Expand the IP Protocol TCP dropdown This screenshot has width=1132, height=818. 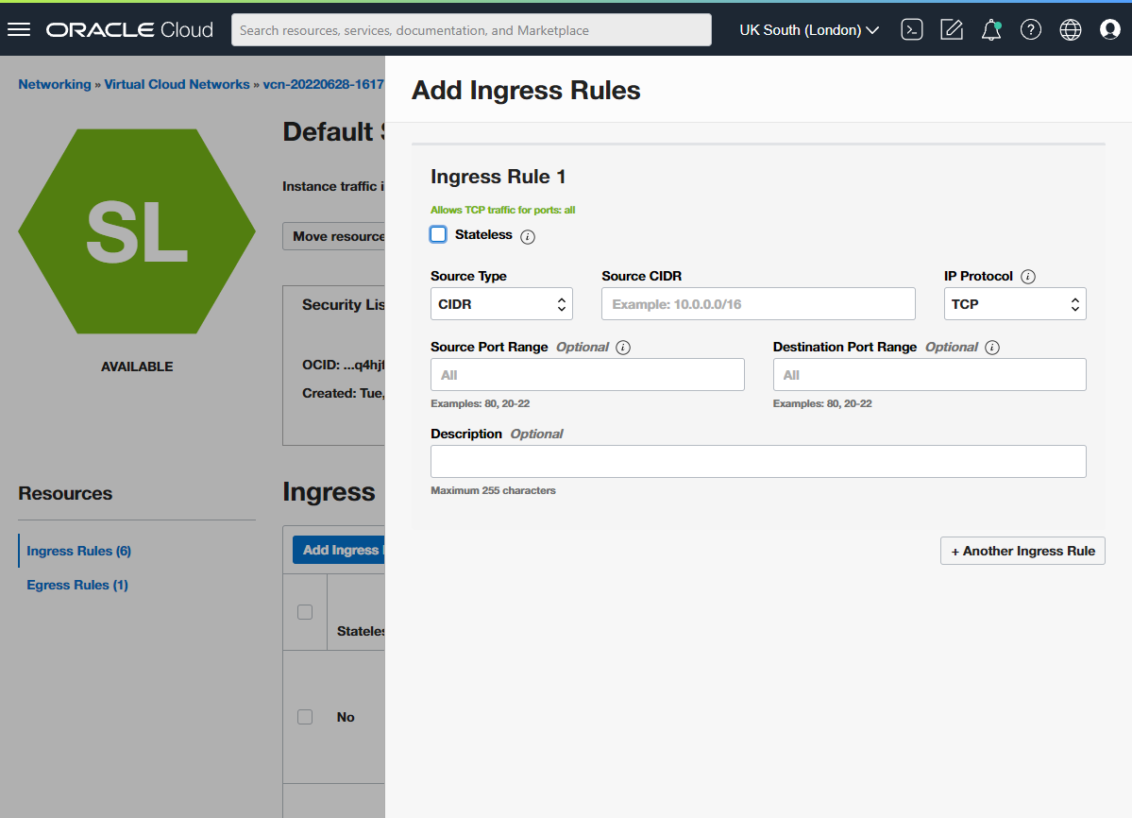pyautogui.click(x=1015, y=304)
